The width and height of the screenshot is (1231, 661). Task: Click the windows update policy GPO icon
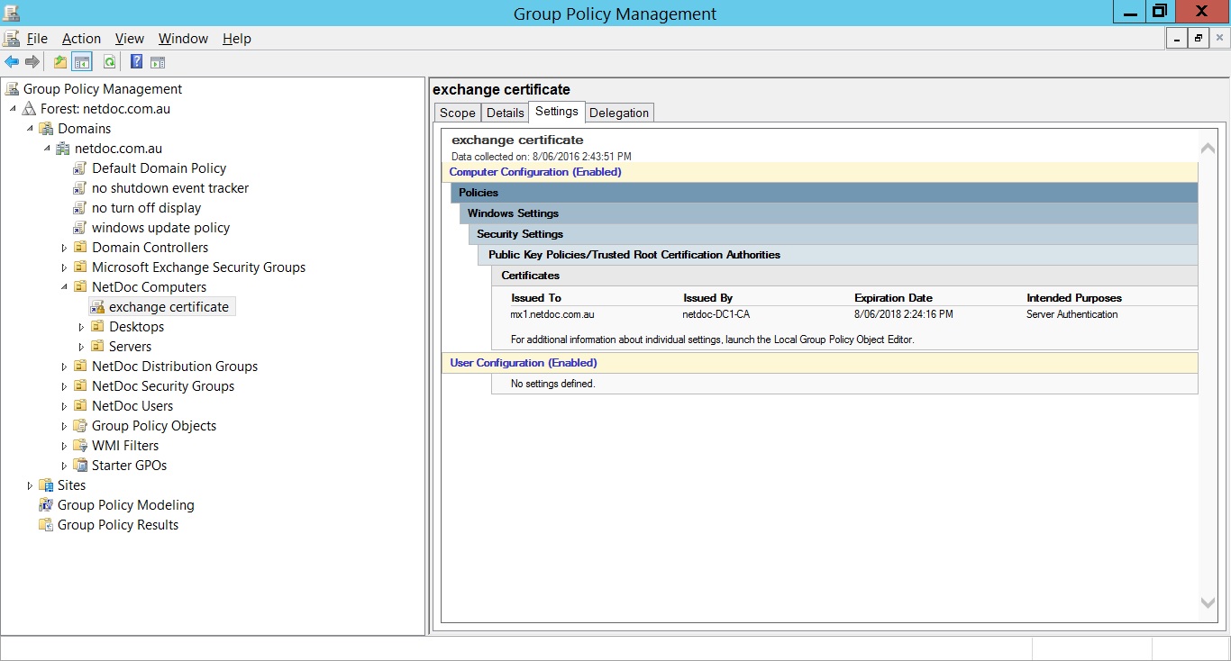[x=80, y=228]
